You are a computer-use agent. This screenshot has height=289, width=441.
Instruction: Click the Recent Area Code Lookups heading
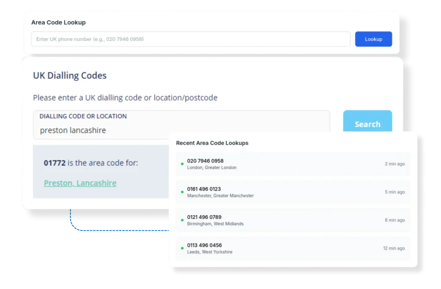[212, 143]
